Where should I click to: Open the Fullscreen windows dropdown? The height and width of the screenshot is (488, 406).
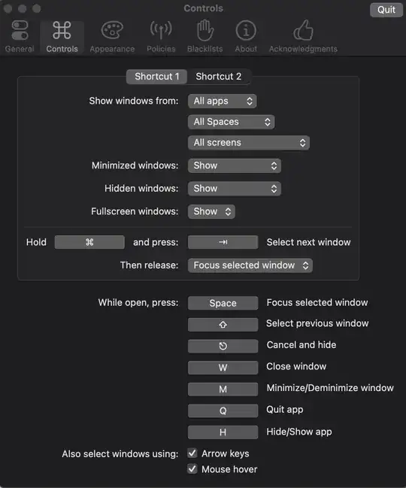211,211
